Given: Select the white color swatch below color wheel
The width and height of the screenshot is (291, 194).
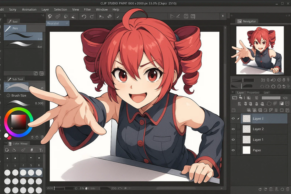Looking at the screenshot, I should pyautogui.click(x=6, y=135).
